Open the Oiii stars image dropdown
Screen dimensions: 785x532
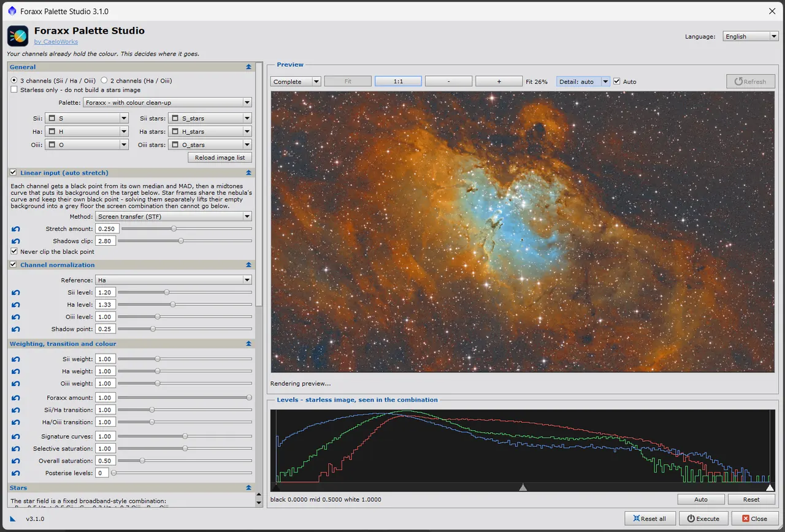(x=210, y=145)
